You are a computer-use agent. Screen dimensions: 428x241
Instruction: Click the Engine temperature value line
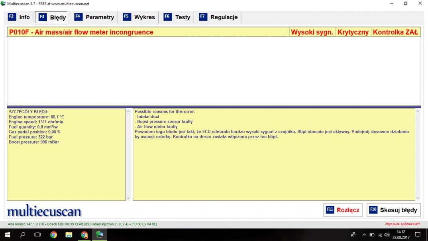36,117
